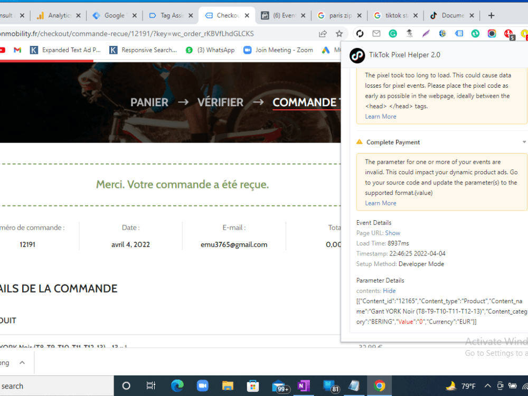
Task: Open the taskbar app with 81 badge
Action: (x=331, y=386)
